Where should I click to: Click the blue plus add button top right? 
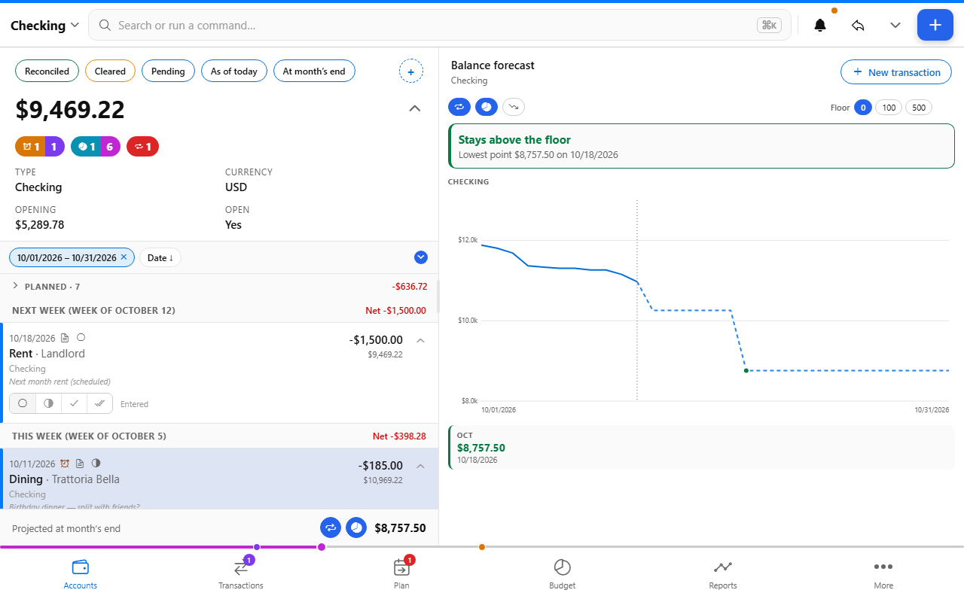tap(935, 25)
